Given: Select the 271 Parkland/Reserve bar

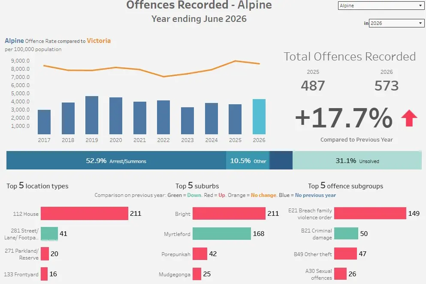Looking at the screenshot, I should point(45,254).
